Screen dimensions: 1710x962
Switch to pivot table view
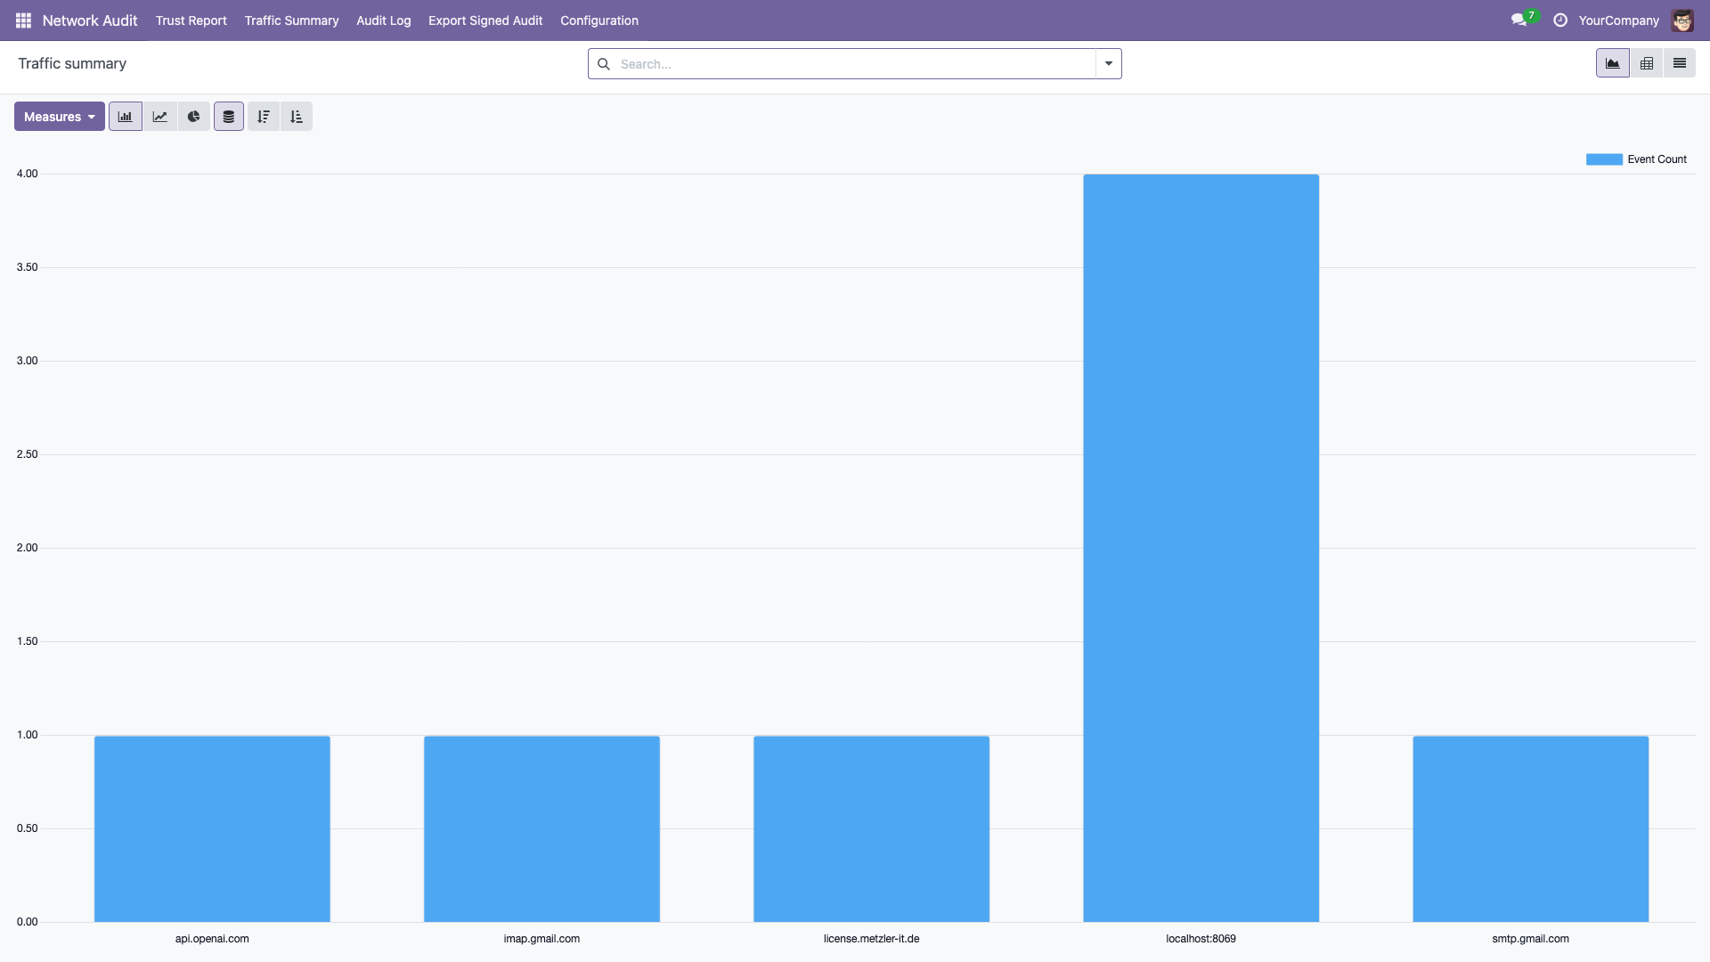click(1647, 63)
